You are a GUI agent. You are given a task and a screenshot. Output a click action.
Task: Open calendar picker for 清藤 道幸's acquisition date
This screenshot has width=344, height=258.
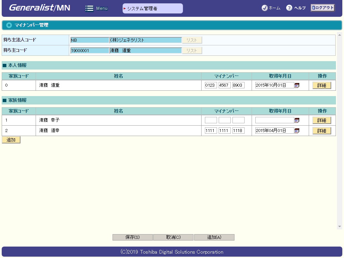[297, 131]
